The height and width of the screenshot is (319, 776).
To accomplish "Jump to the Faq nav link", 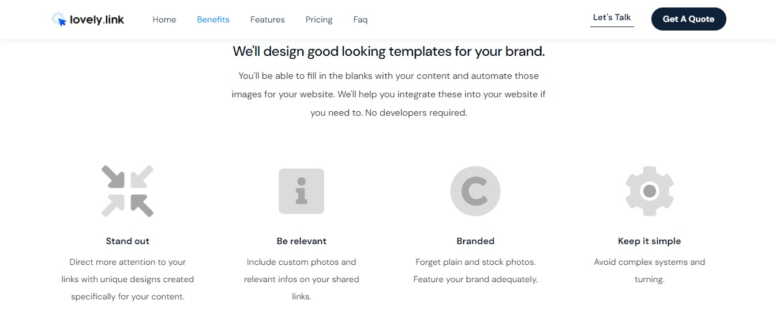I will 360,20.
